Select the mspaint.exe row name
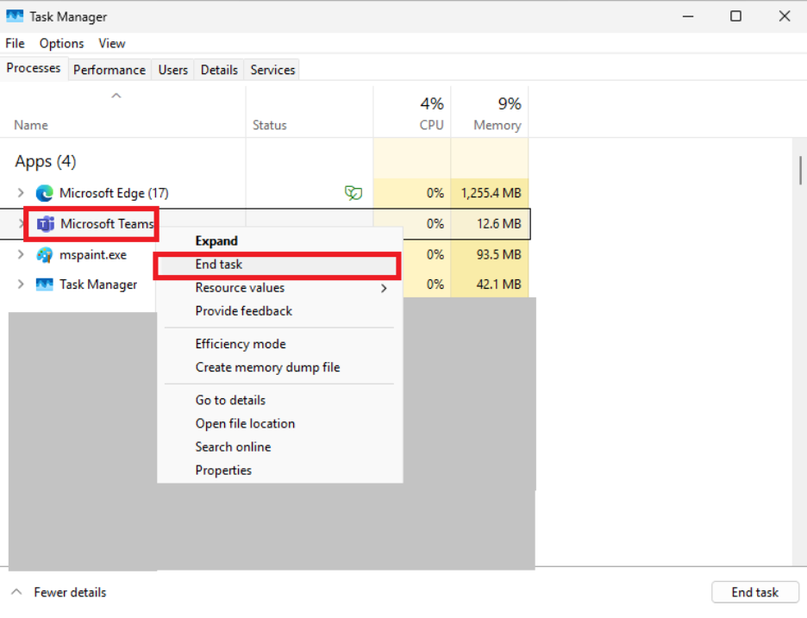Viewport: 807px width, 618px height. 92,255
